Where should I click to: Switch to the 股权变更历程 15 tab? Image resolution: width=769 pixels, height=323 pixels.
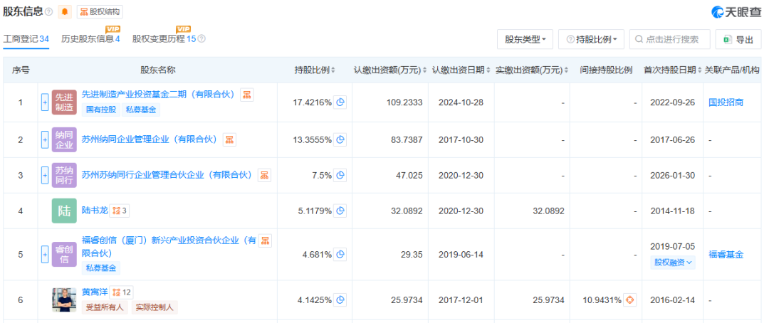[164, 39]
